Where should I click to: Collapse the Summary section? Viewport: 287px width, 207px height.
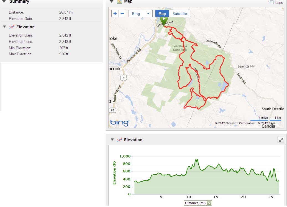tap(4, 1)
